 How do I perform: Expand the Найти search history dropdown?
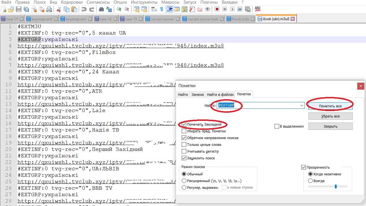[302, 105]
